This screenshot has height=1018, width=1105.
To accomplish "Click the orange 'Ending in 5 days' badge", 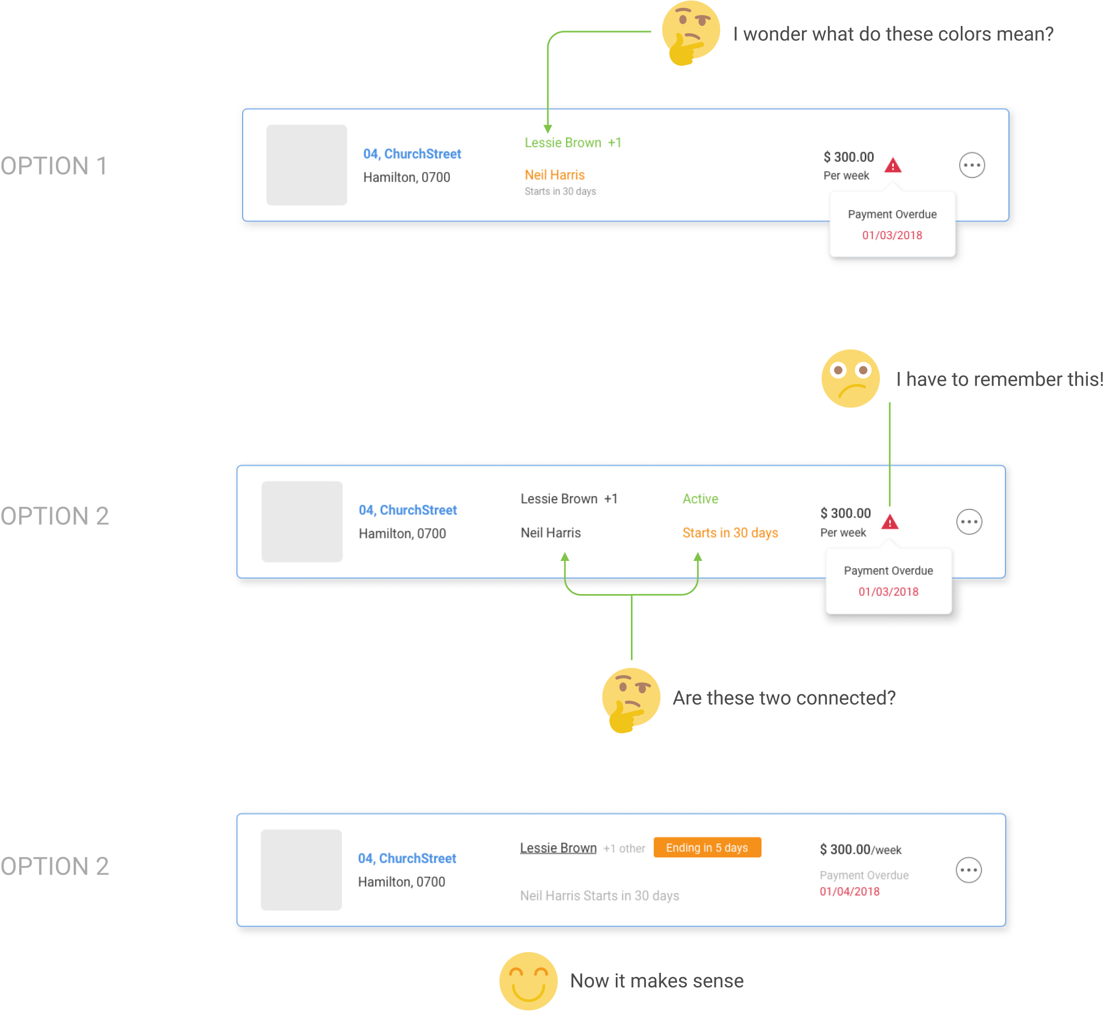I will [707, 847].
